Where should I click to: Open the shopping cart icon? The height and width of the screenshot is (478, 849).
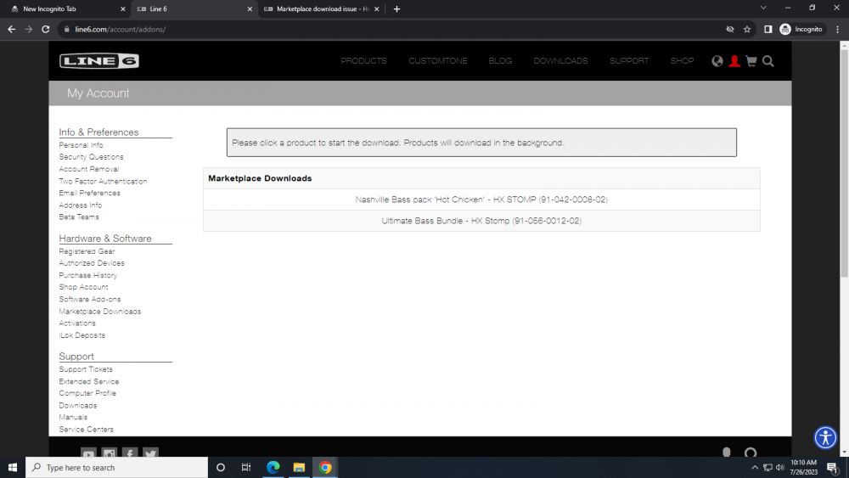tap(751, 61)
